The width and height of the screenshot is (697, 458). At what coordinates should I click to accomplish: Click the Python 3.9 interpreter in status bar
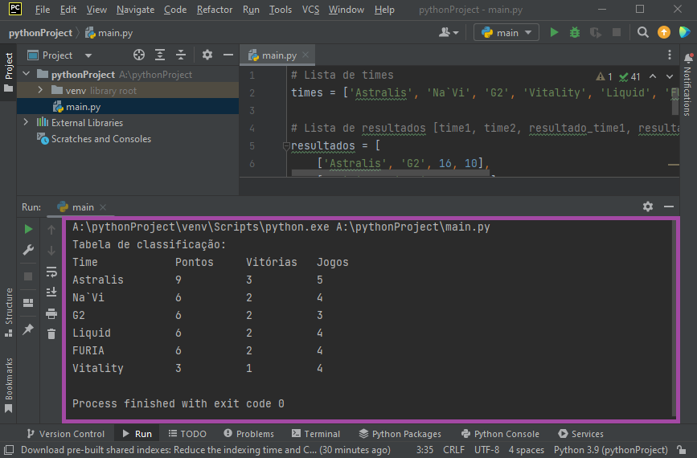click(x=610, y=450)
